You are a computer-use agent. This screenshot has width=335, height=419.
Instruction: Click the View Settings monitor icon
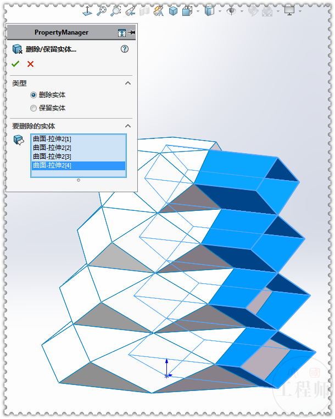(x=289, y=11)
